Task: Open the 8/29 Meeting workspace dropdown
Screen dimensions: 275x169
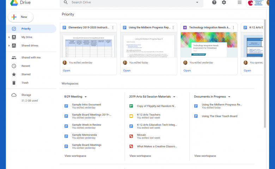Action: [x=86, y=97]
